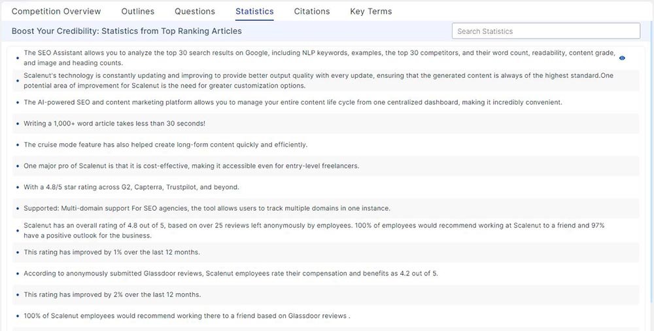The image size is (654, 331).
Task: Click the multi-domain support statistic
Action: click(x=207, y=209)
